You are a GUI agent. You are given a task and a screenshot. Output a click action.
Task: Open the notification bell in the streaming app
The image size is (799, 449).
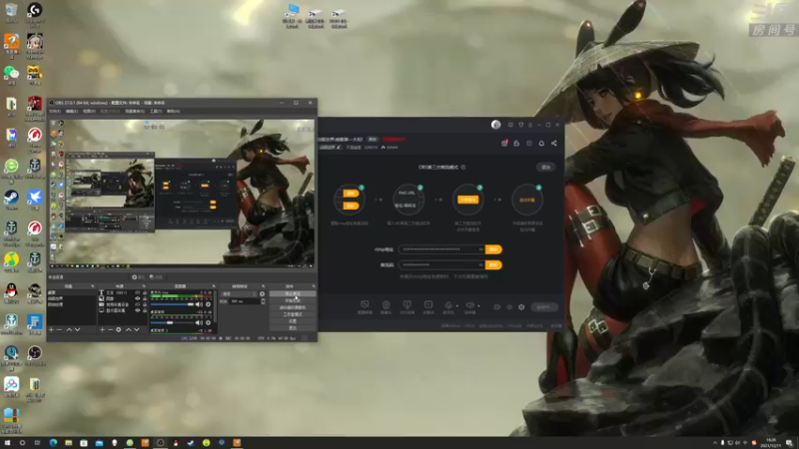(541, 143)
